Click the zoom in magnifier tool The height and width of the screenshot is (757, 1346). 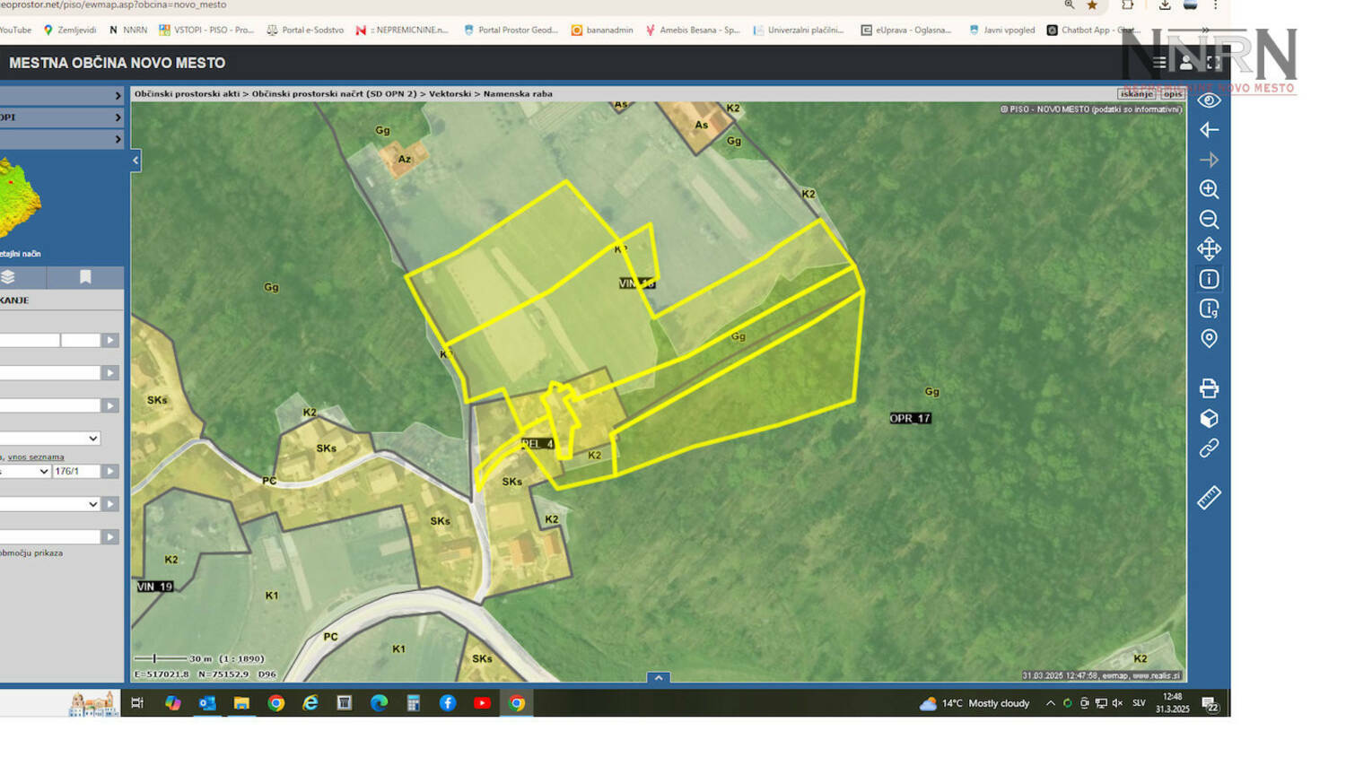coord(1209,189)
